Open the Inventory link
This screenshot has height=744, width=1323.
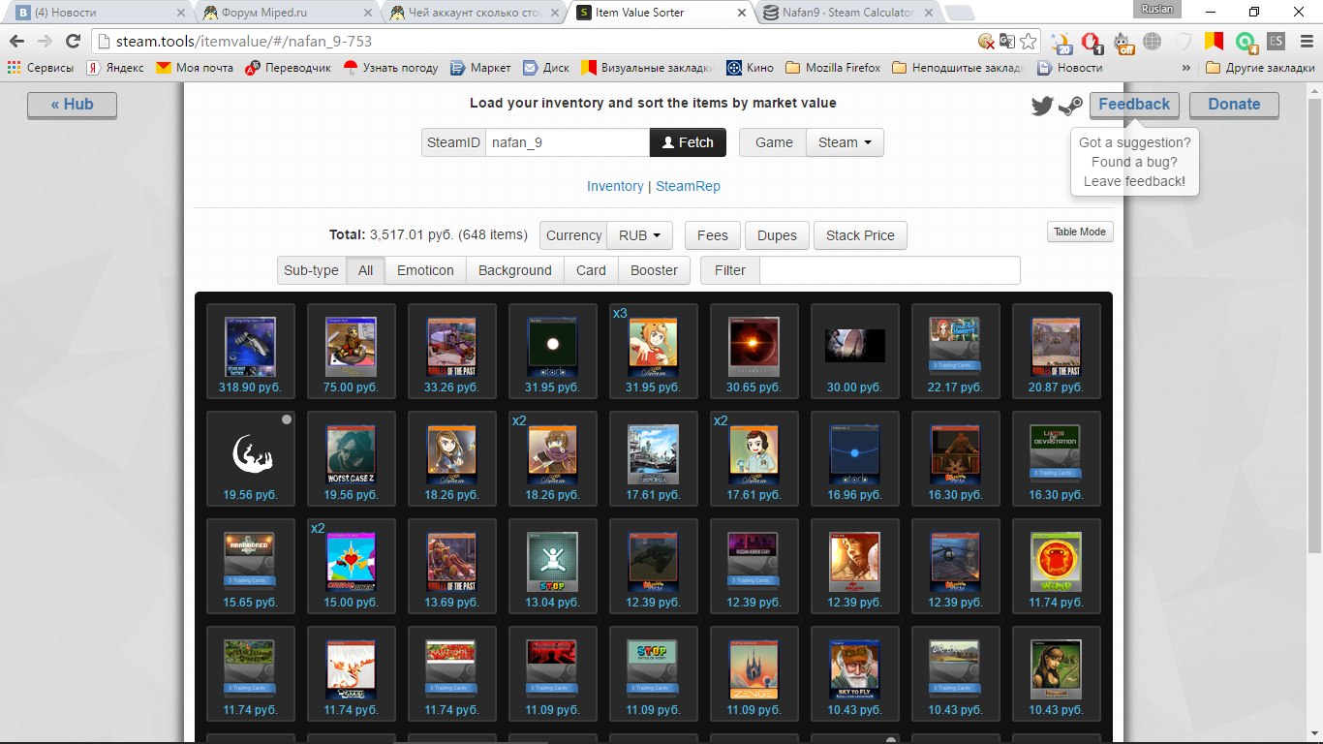[x=615, y=186]
